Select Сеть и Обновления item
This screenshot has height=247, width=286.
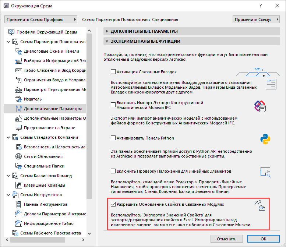tap(43, 156)
